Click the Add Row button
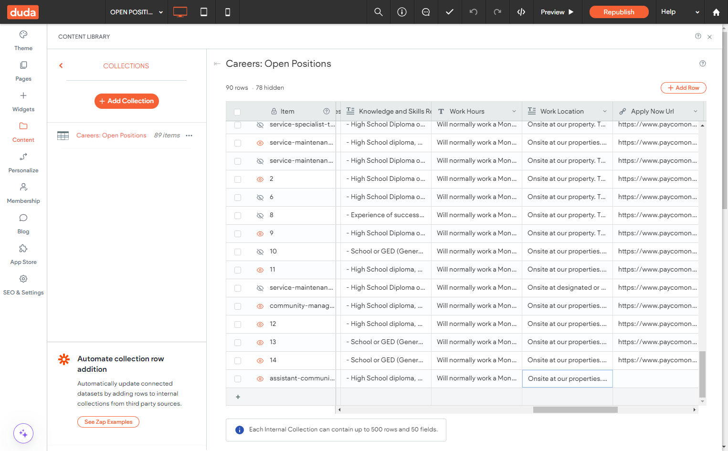Screen dimensions: 728x451 pyautogui.click(x=683, y=88)
